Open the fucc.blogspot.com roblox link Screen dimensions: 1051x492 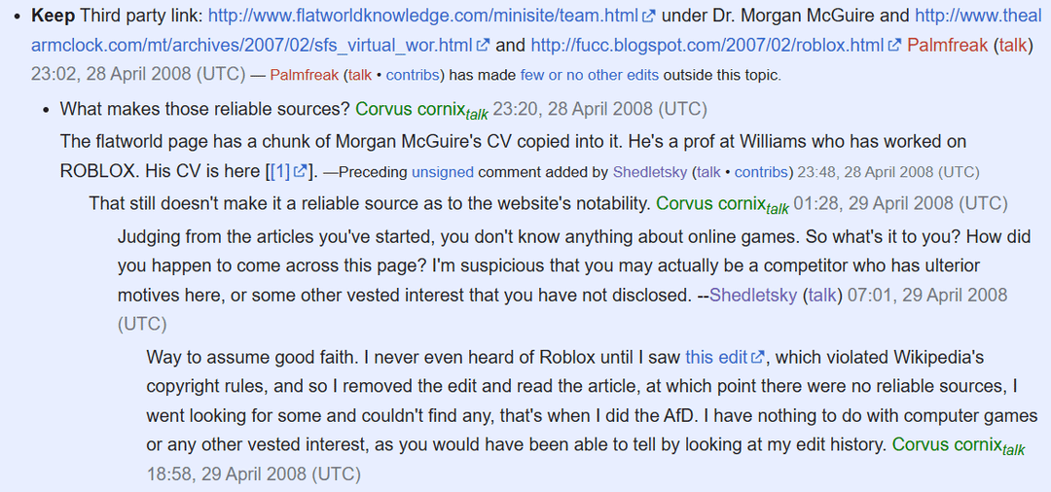(708, 45)
